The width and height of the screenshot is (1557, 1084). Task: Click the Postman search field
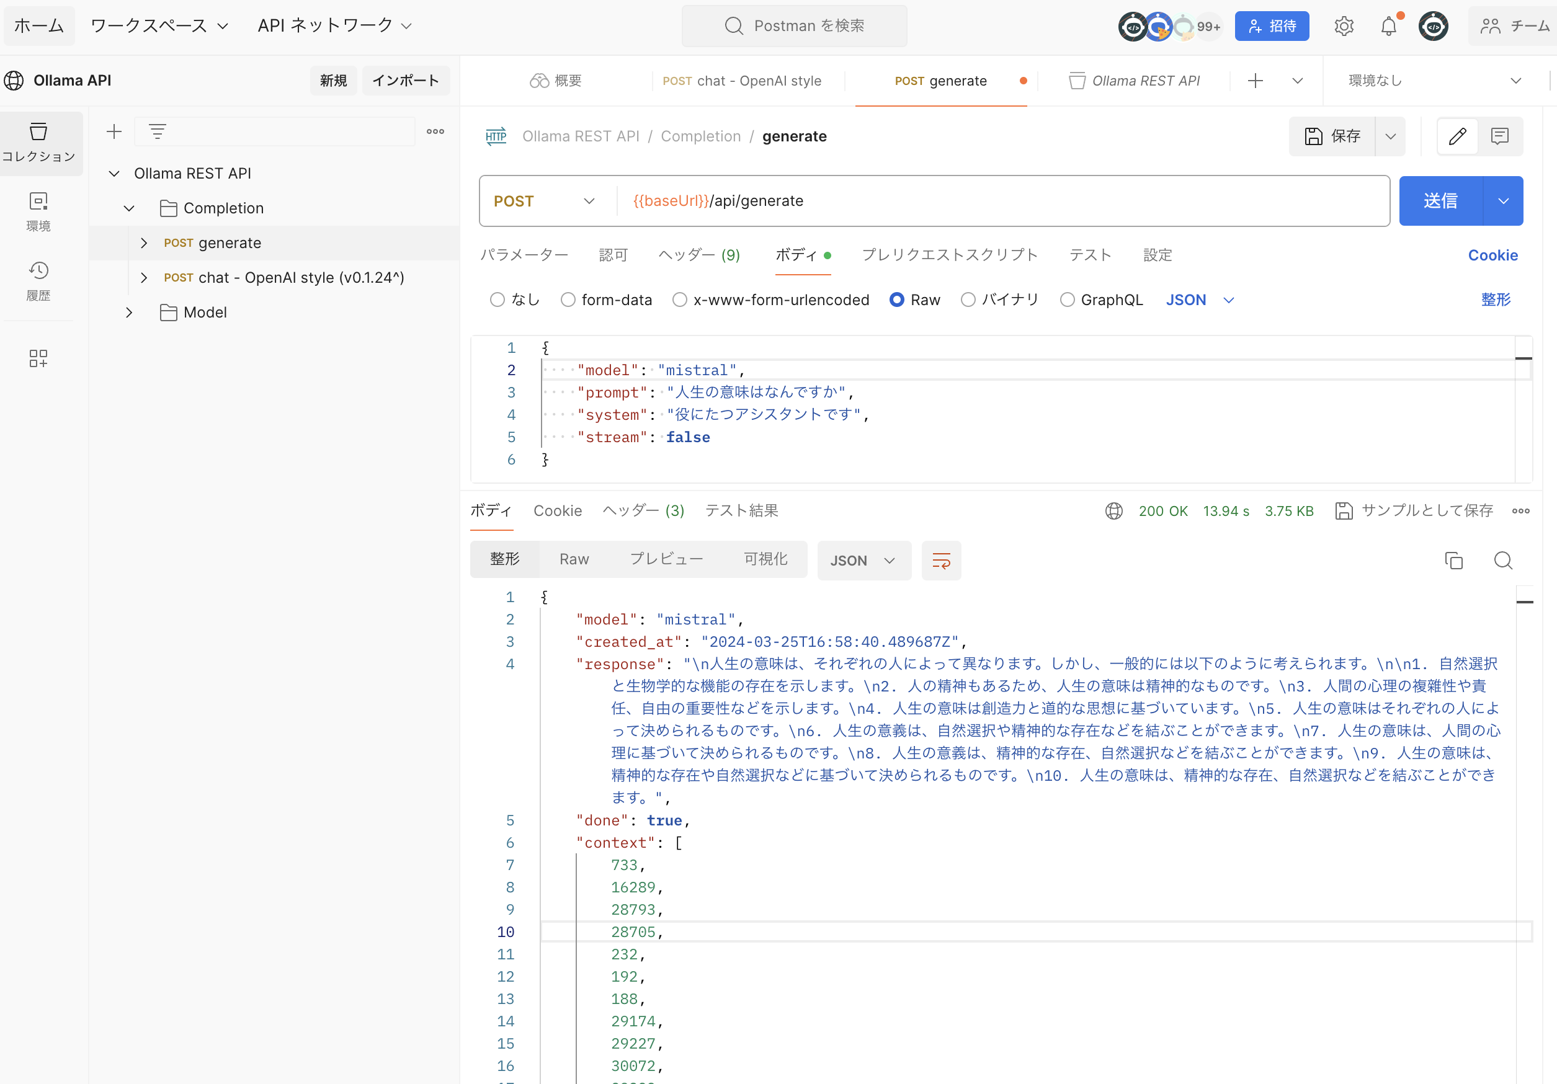click(x=794, y=26)
